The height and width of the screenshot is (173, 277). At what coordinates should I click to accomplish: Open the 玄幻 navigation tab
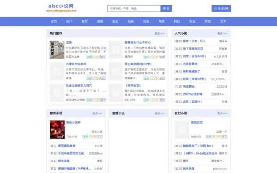click(x=115, y=21)
